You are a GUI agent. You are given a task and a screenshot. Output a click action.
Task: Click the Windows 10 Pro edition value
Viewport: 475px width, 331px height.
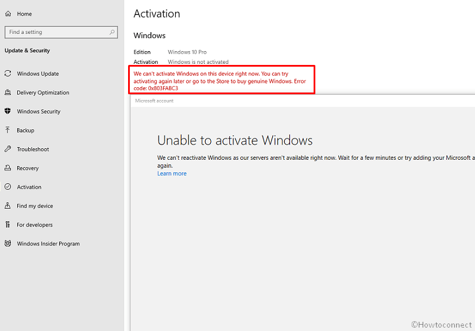pyautogui.click(x=187, y=52)
